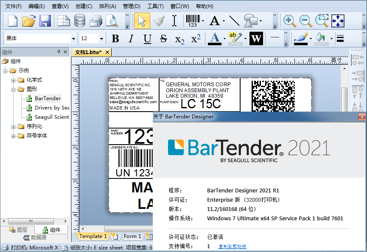367x252 pixels.
Task: Open the BarTender graphic component
Action: click(x=48, y=99)
